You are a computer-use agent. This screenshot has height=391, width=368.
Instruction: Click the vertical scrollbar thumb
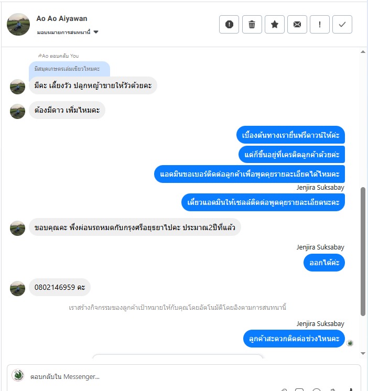pos(363,252)
